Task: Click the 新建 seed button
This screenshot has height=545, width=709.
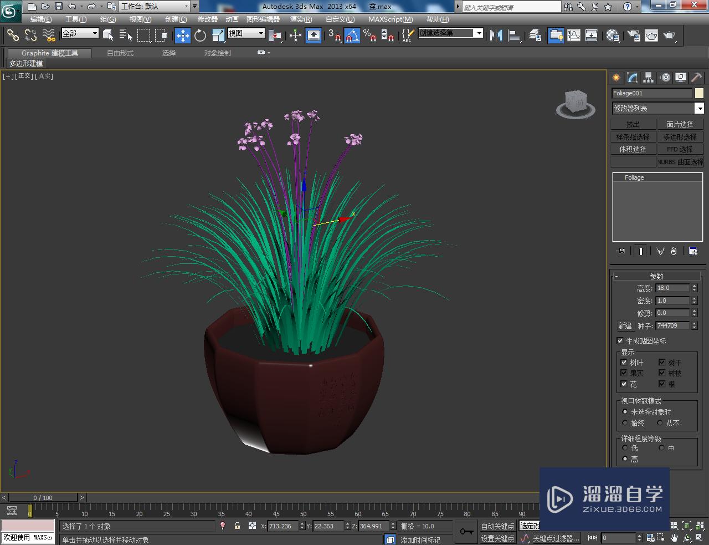Action: (x=624, y=325)
